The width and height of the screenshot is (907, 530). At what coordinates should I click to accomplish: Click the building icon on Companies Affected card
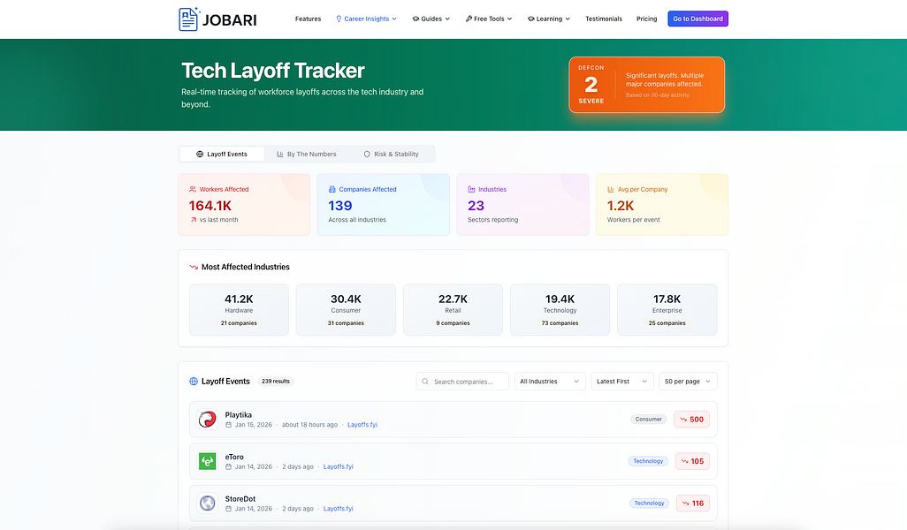coord(332,189)
